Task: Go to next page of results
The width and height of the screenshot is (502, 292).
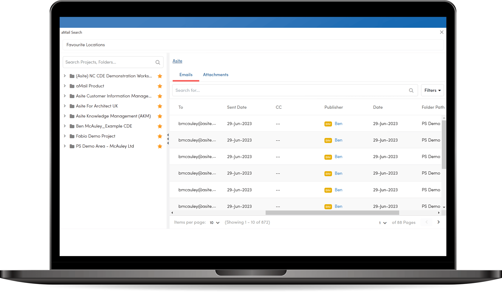Action: click(438, 222)
